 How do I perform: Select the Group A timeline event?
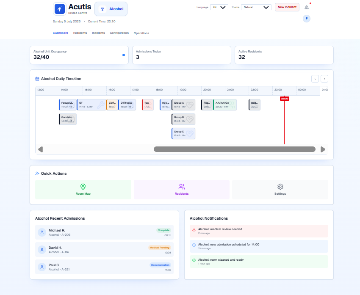click(x=183, y=105)
